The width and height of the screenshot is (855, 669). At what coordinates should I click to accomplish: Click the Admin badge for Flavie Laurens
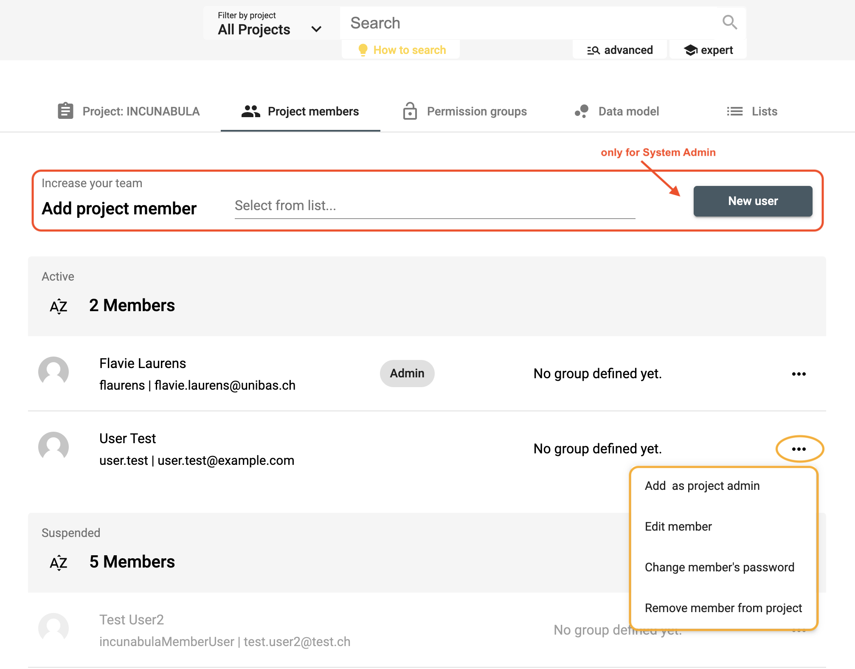[407, 374]
